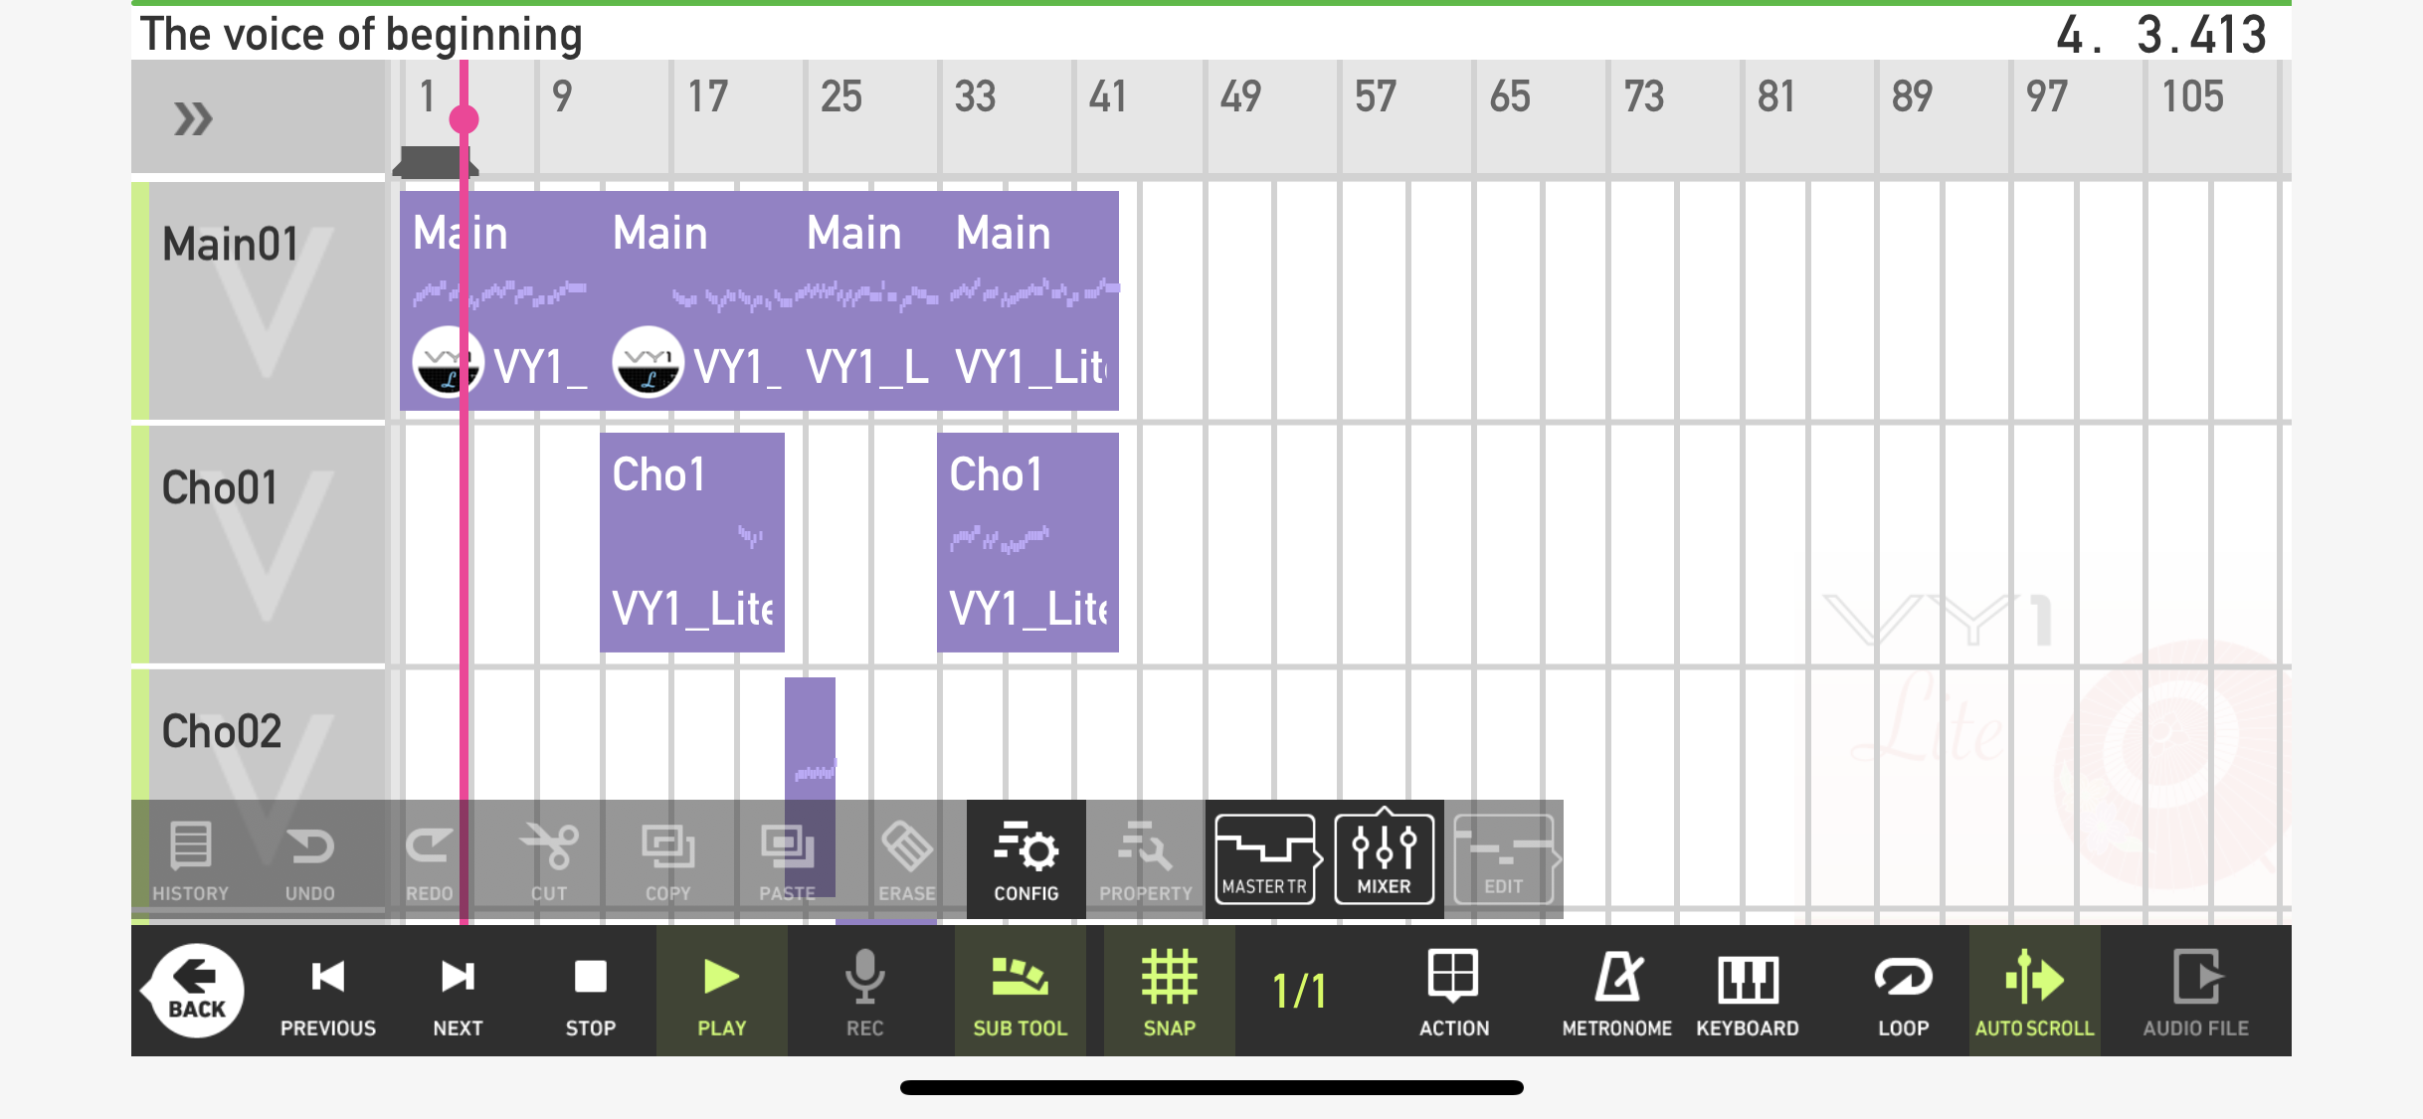Open the ACTION menu
The image size is (2423, 1119).
coord(1453,992)
